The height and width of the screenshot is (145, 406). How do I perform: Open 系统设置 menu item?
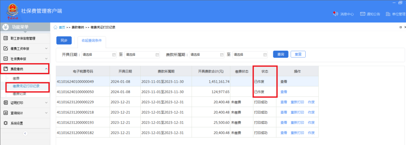[25, 123]
